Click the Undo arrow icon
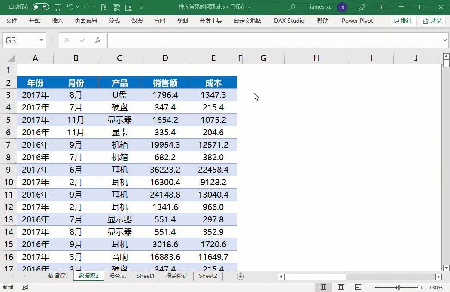Image resolution: width=450 pixels, height=292 pixels. point(70,7)
